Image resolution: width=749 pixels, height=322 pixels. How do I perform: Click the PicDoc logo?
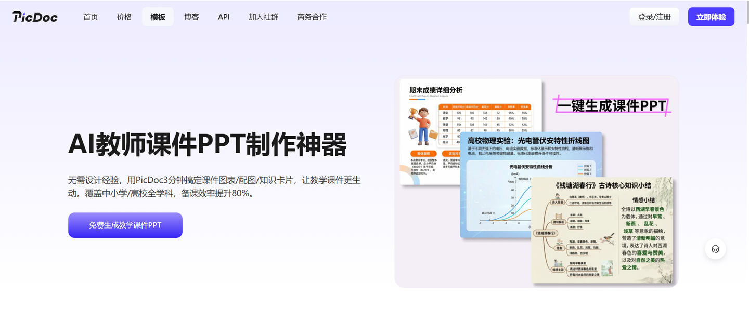[35, 17]
